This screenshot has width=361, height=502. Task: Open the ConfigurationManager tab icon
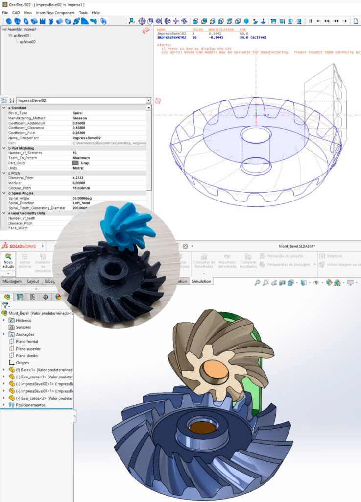pyautogui.click(x=33, y=297)
